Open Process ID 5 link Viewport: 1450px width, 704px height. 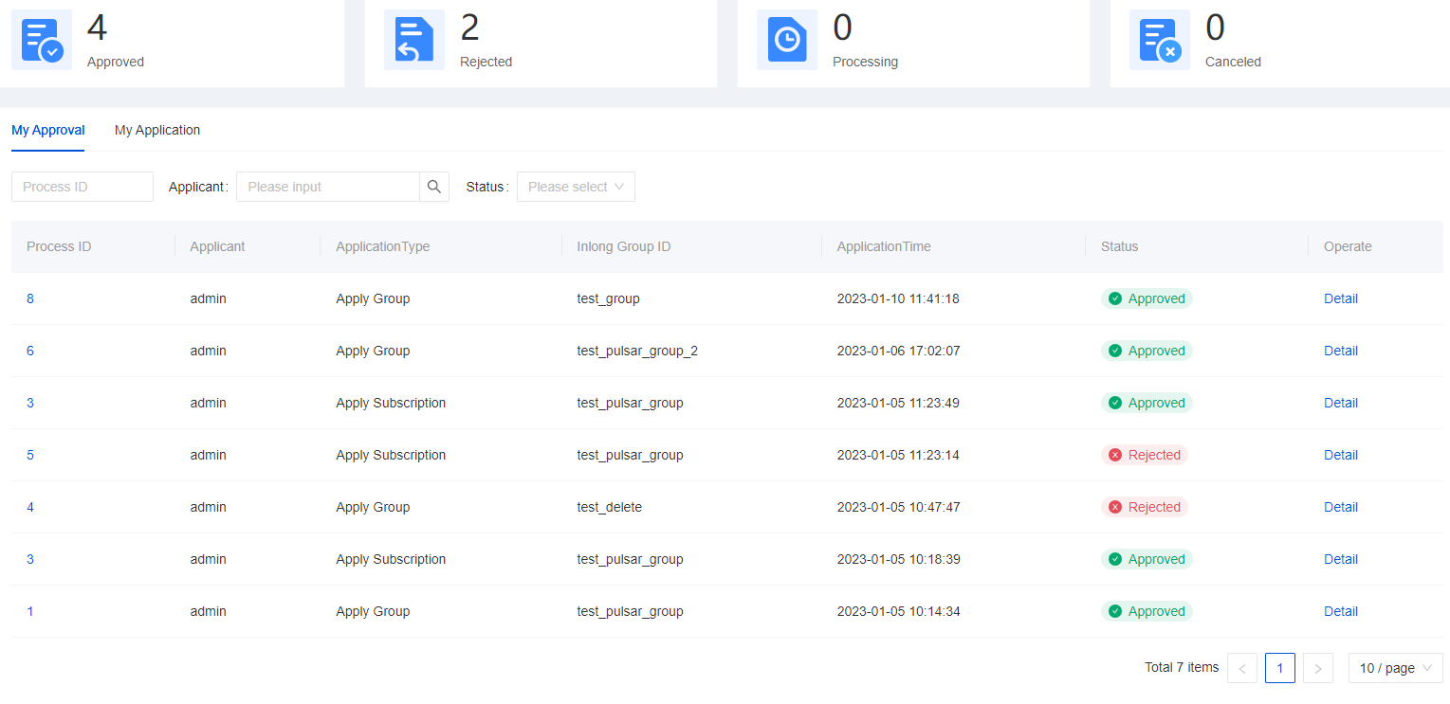click(30, 455)
